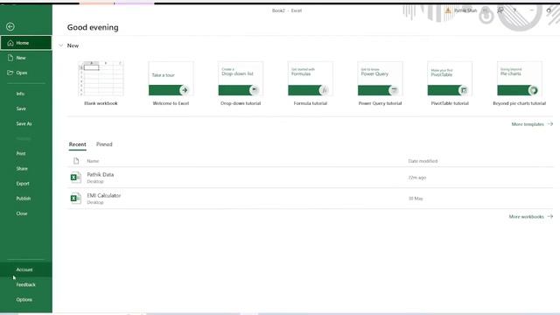Screen dimensions: 560x315
Task: Select Home in the sidebar
Action: click(x=26, y=43)
